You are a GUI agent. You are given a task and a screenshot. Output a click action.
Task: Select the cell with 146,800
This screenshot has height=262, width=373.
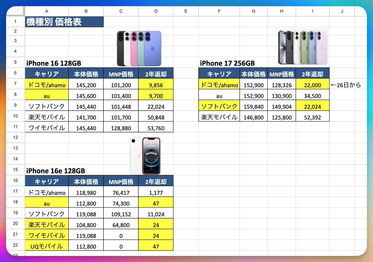254,116
